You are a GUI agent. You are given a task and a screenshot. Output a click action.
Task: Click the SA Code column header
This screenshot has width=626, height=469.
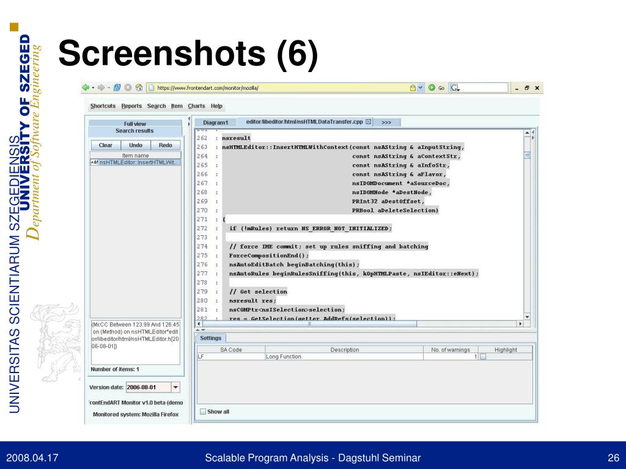coord(230,349)
